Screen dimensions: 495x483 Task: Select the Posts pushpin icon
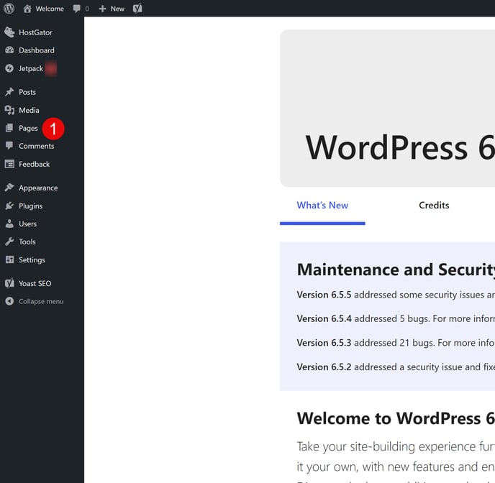[x=9, y=92]
